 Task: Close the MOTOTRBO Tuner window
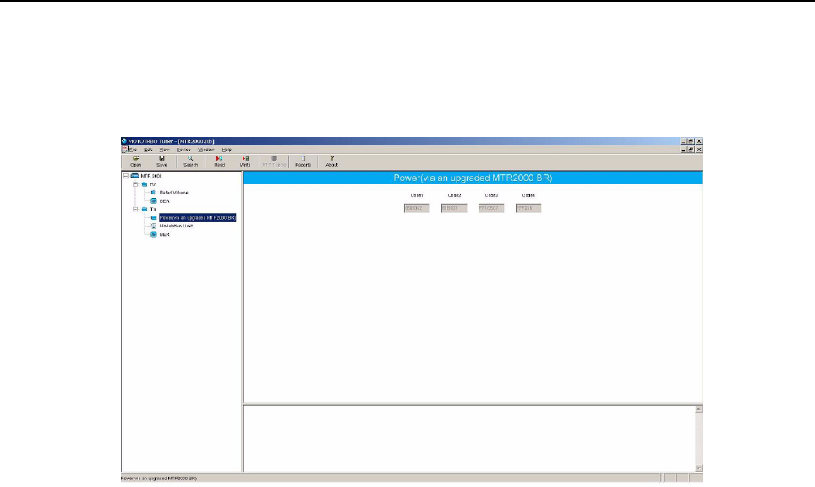[699, 141]
